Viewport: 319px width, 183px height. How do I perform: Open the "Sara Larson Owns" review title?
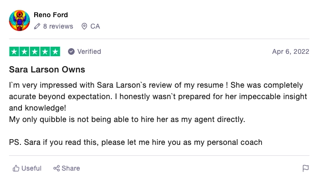[47, 70]
